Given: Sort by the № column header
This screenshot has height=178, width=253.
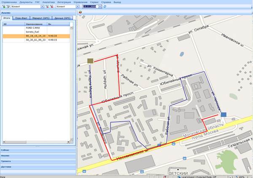Looking at the screenshot, I should point(13,24).
